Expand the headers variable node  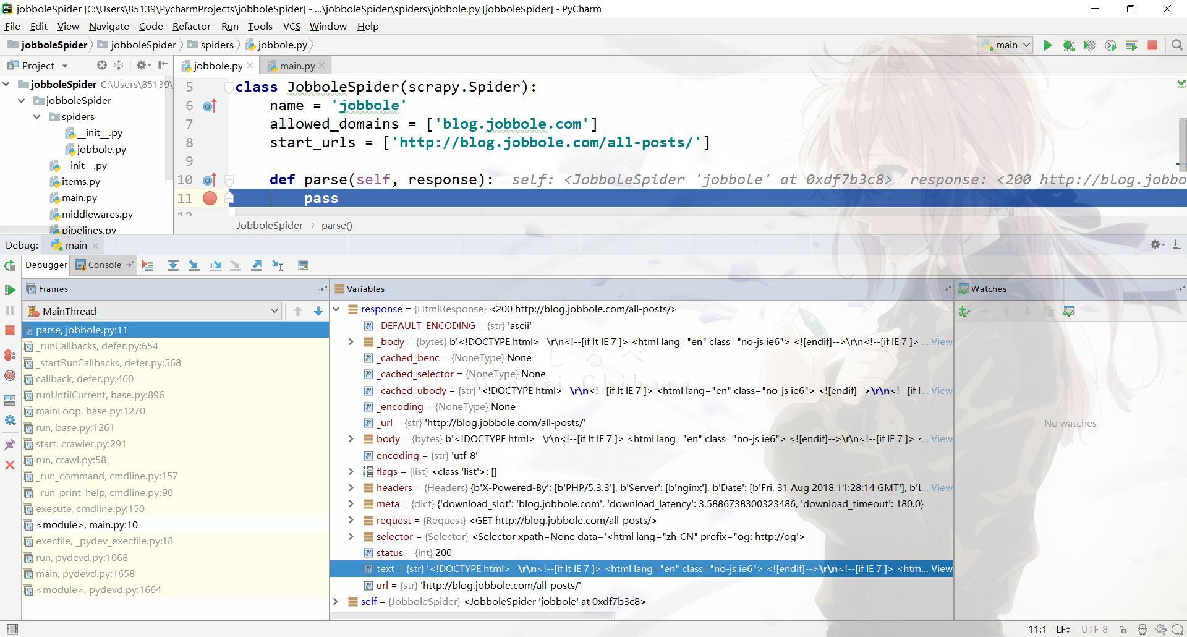[x=351, y=488]
